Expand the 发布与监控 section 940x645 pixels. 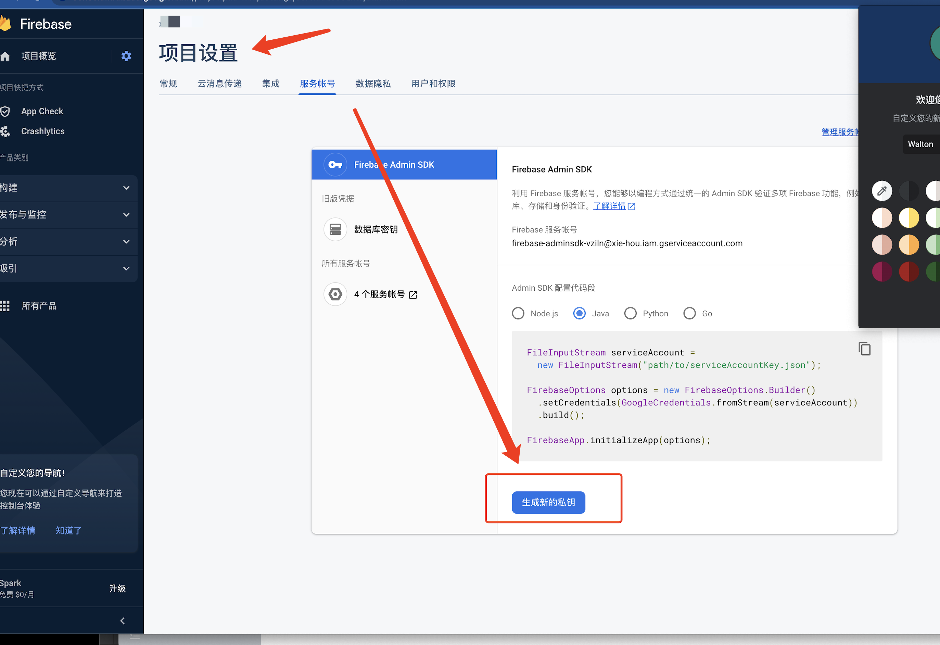126,214
